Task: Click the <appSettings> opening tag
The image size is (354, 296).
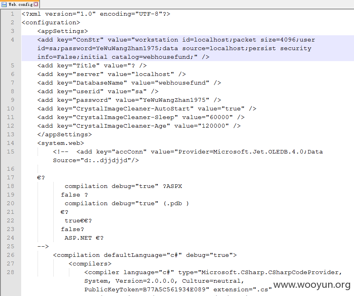Action: (63, 31)
